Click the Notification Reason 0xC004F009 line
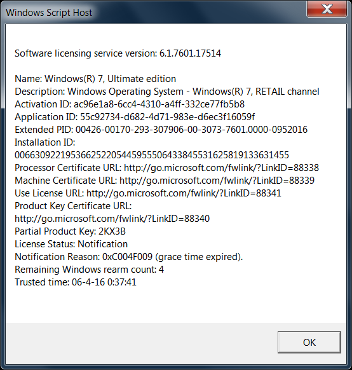 coord(129,257)
